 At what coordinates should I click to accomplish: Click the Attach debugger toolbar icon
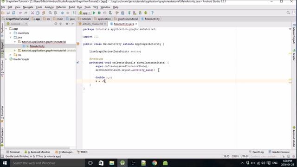pos(110,13)
